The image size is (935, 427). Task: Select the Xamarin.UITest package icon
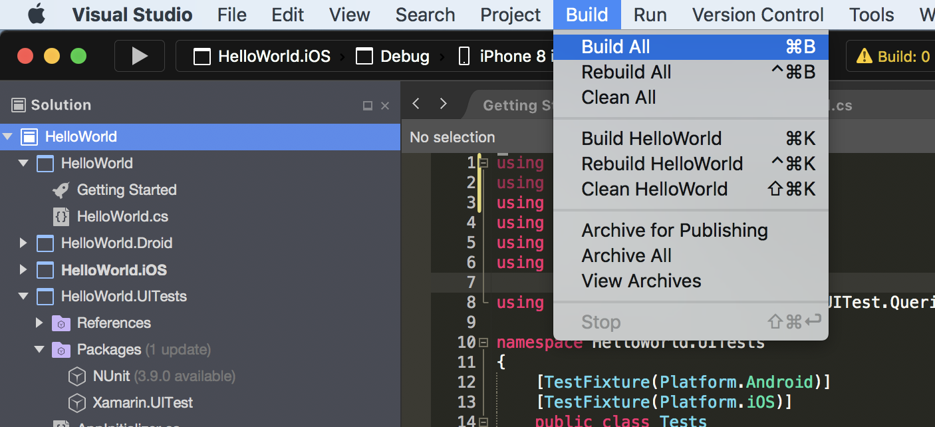[76, 402]
